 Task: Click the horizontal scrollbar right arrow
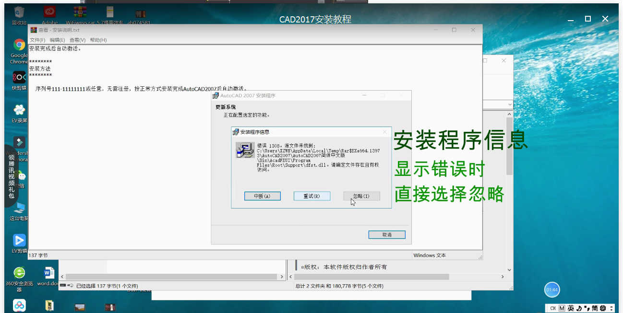tap(282, 276)
